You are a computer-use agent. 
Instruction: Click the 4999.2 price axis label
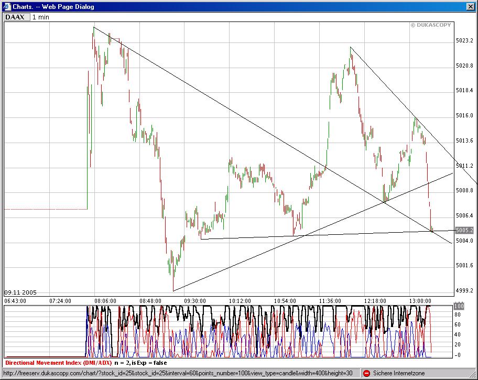[x=464, y=291]
